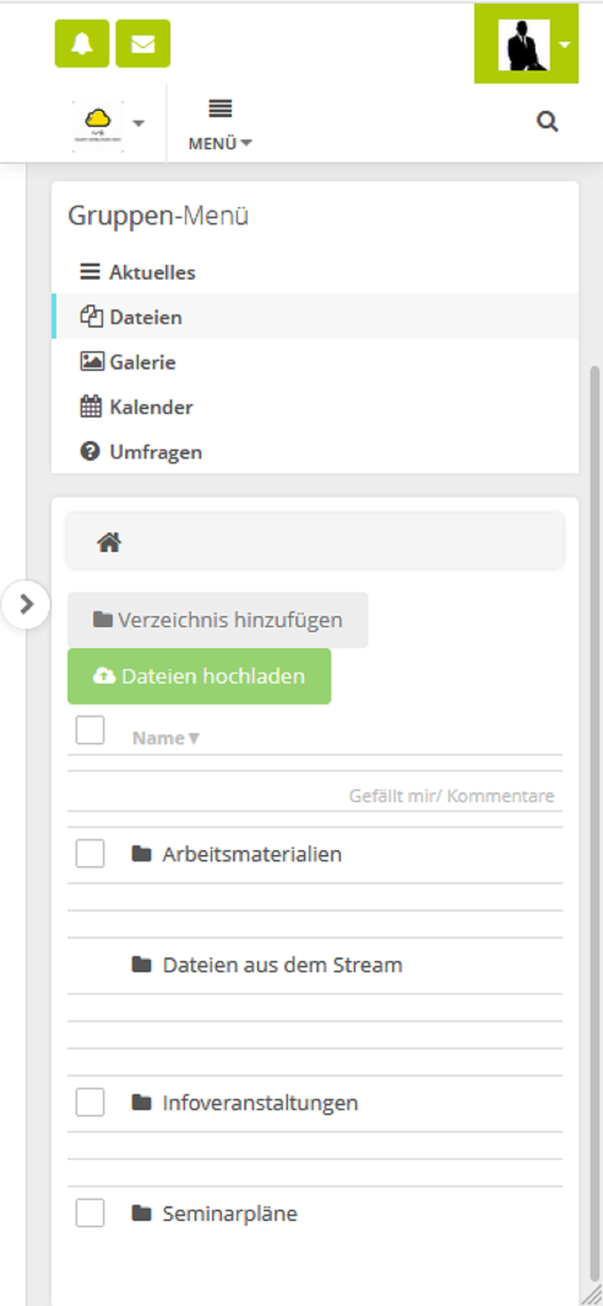
Task: Click the Arbeitsmaterialien folder icon
Action: [142, 853]
